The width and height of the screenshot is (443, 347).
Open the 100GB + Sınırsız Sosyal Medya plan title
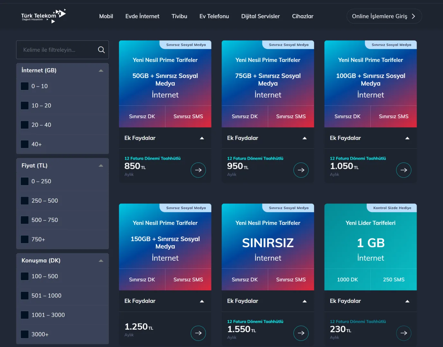[x=371, y=80]
